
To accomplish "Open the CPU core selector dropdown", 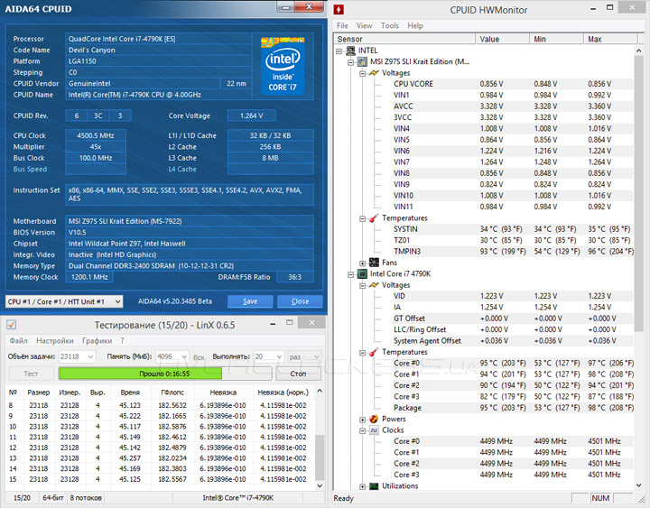I will [119, 301].
